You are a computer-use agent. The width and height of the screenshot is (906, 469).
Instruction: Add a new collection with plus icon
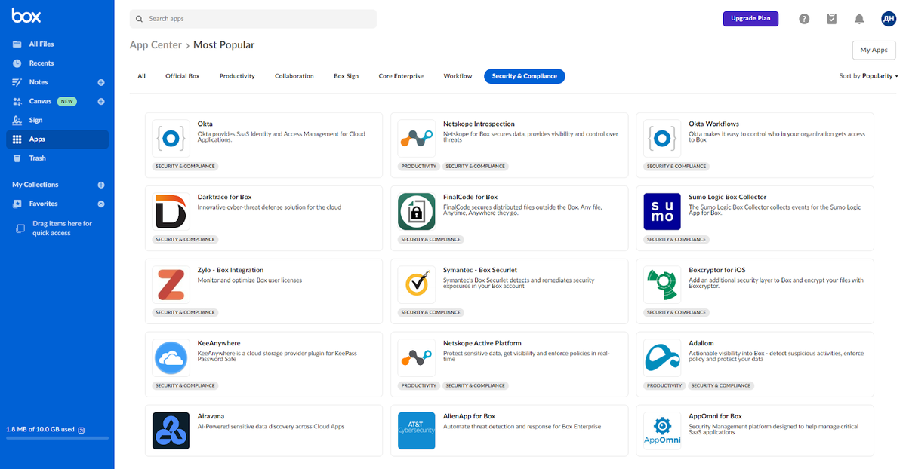(x=101, y=185)
